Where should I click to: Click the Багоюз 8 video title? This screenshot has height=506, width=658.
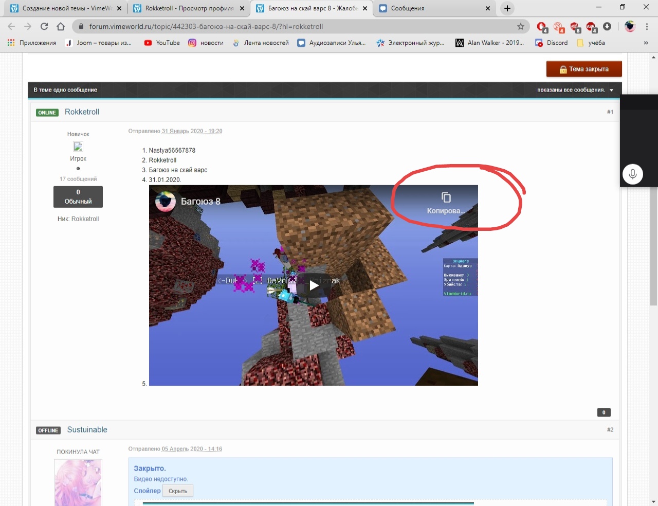tap(200, 202)
